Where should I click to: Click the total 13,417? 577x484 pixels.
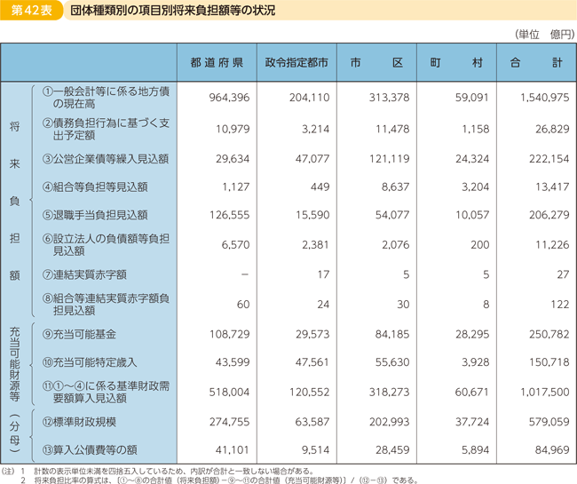pyautogui.click(x=552, y=187)
